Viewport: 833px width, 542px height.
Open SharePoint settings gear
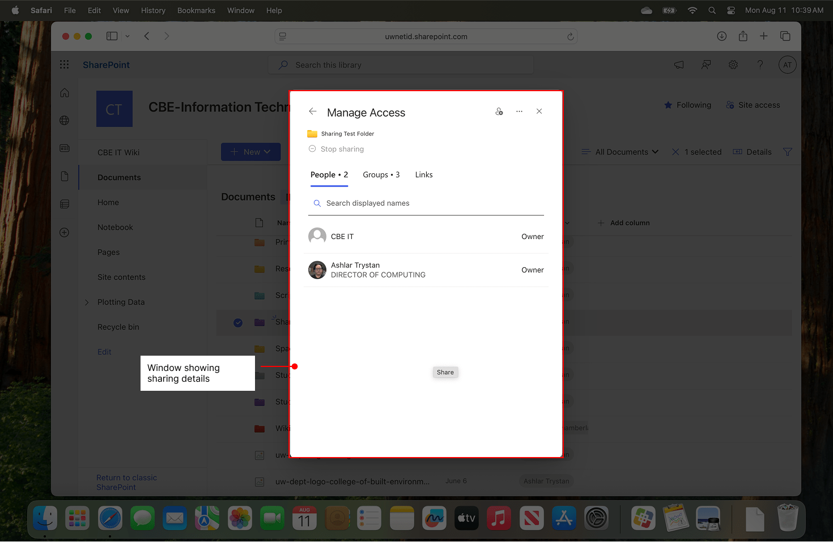[x=733, y=65]
